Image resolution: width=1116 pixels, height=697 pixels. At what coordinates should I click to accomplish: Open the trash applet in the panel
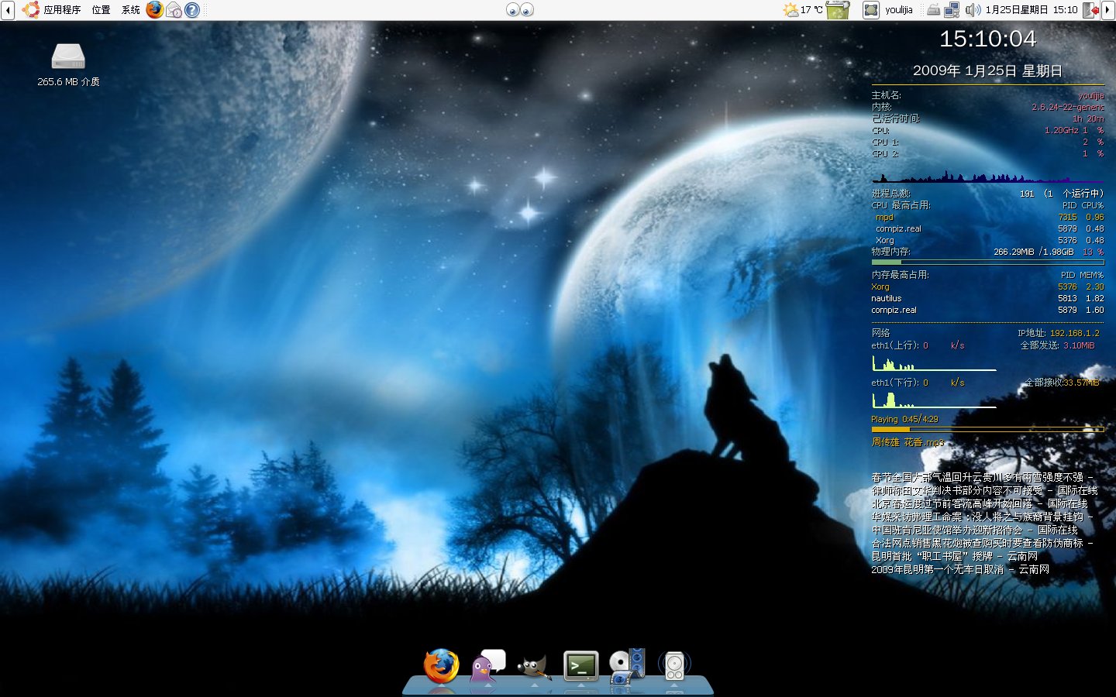point(838,10)
